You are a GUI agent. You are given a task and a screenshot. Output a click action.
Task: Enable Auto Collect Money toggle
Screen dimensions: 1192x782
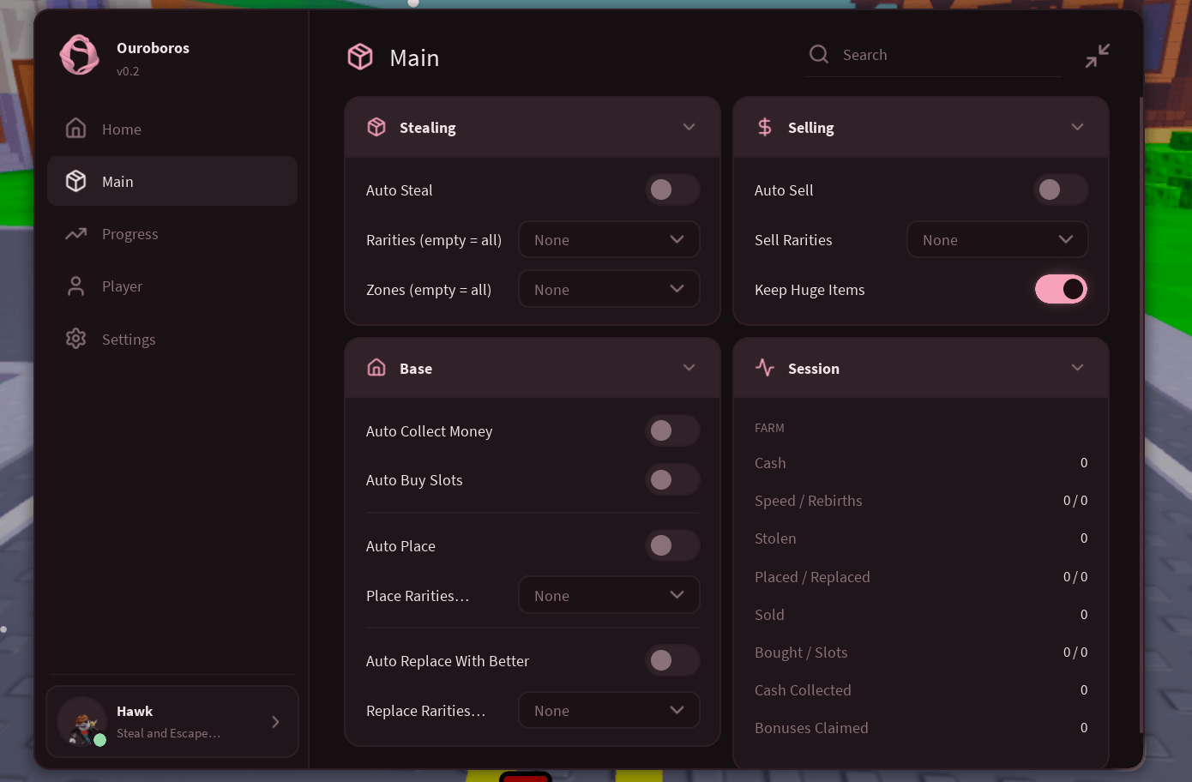672,430
